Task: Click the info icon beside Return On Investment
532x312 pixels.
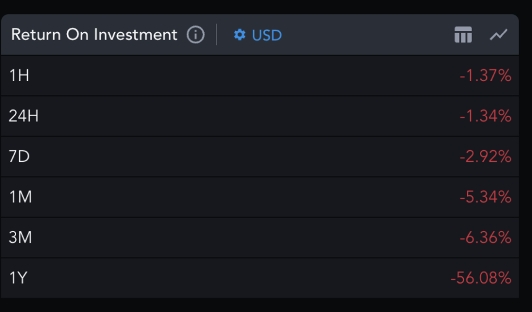Action: (x=195, y=35)
